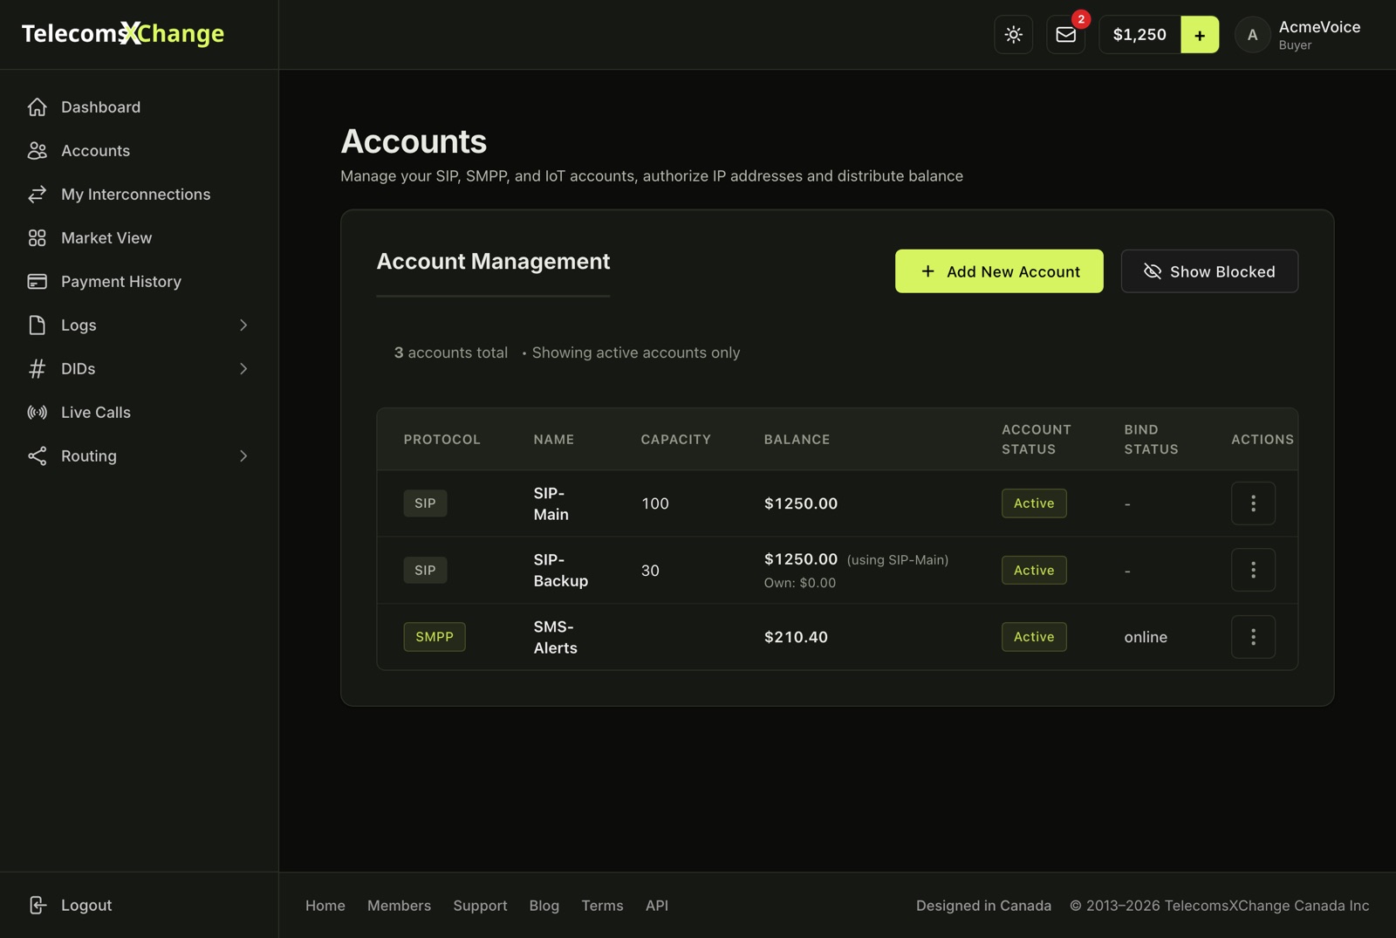Click the CAPACITY column header
The image size is (1396, 938).
[676, 440]
